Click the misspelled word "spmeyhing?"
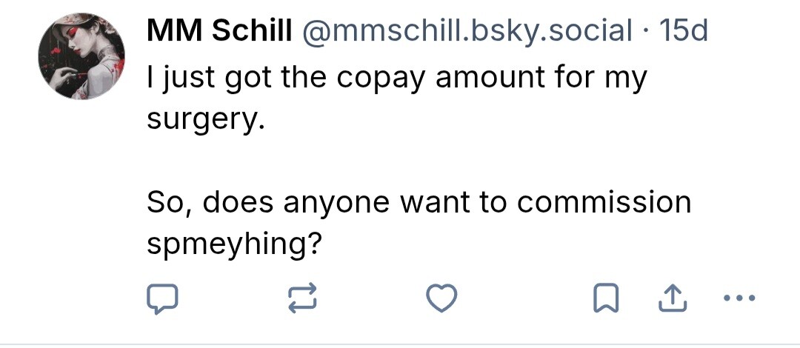Viewport: 800px width, 348px height. pos(233,244)
